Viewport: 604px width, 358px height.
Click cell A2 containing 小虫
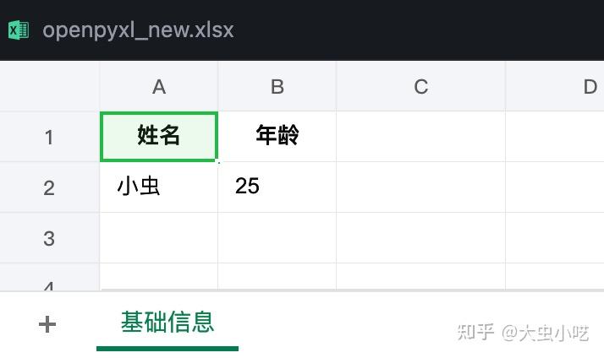pyautogui.click(x=159, y=187)
